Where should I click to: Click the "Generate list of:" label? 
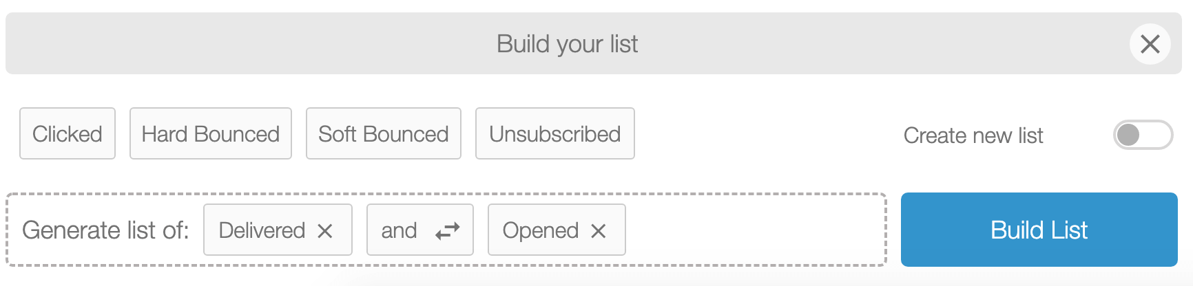(105, 230)
